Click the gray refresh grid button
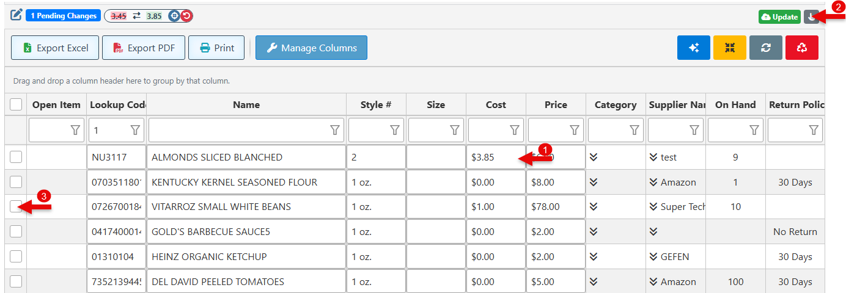 pos(766,48)
